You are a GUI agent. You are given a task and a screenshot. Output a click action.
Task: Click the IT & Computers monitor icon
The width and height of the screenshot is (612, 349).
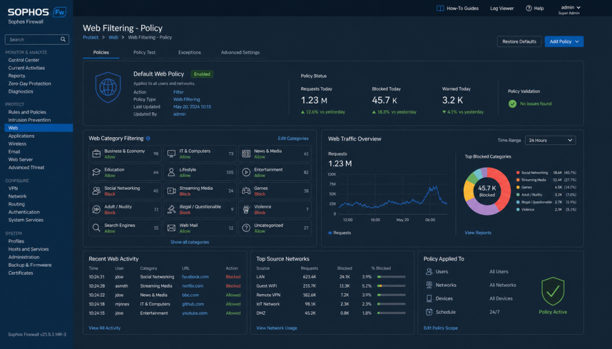[x=172, y=154]
